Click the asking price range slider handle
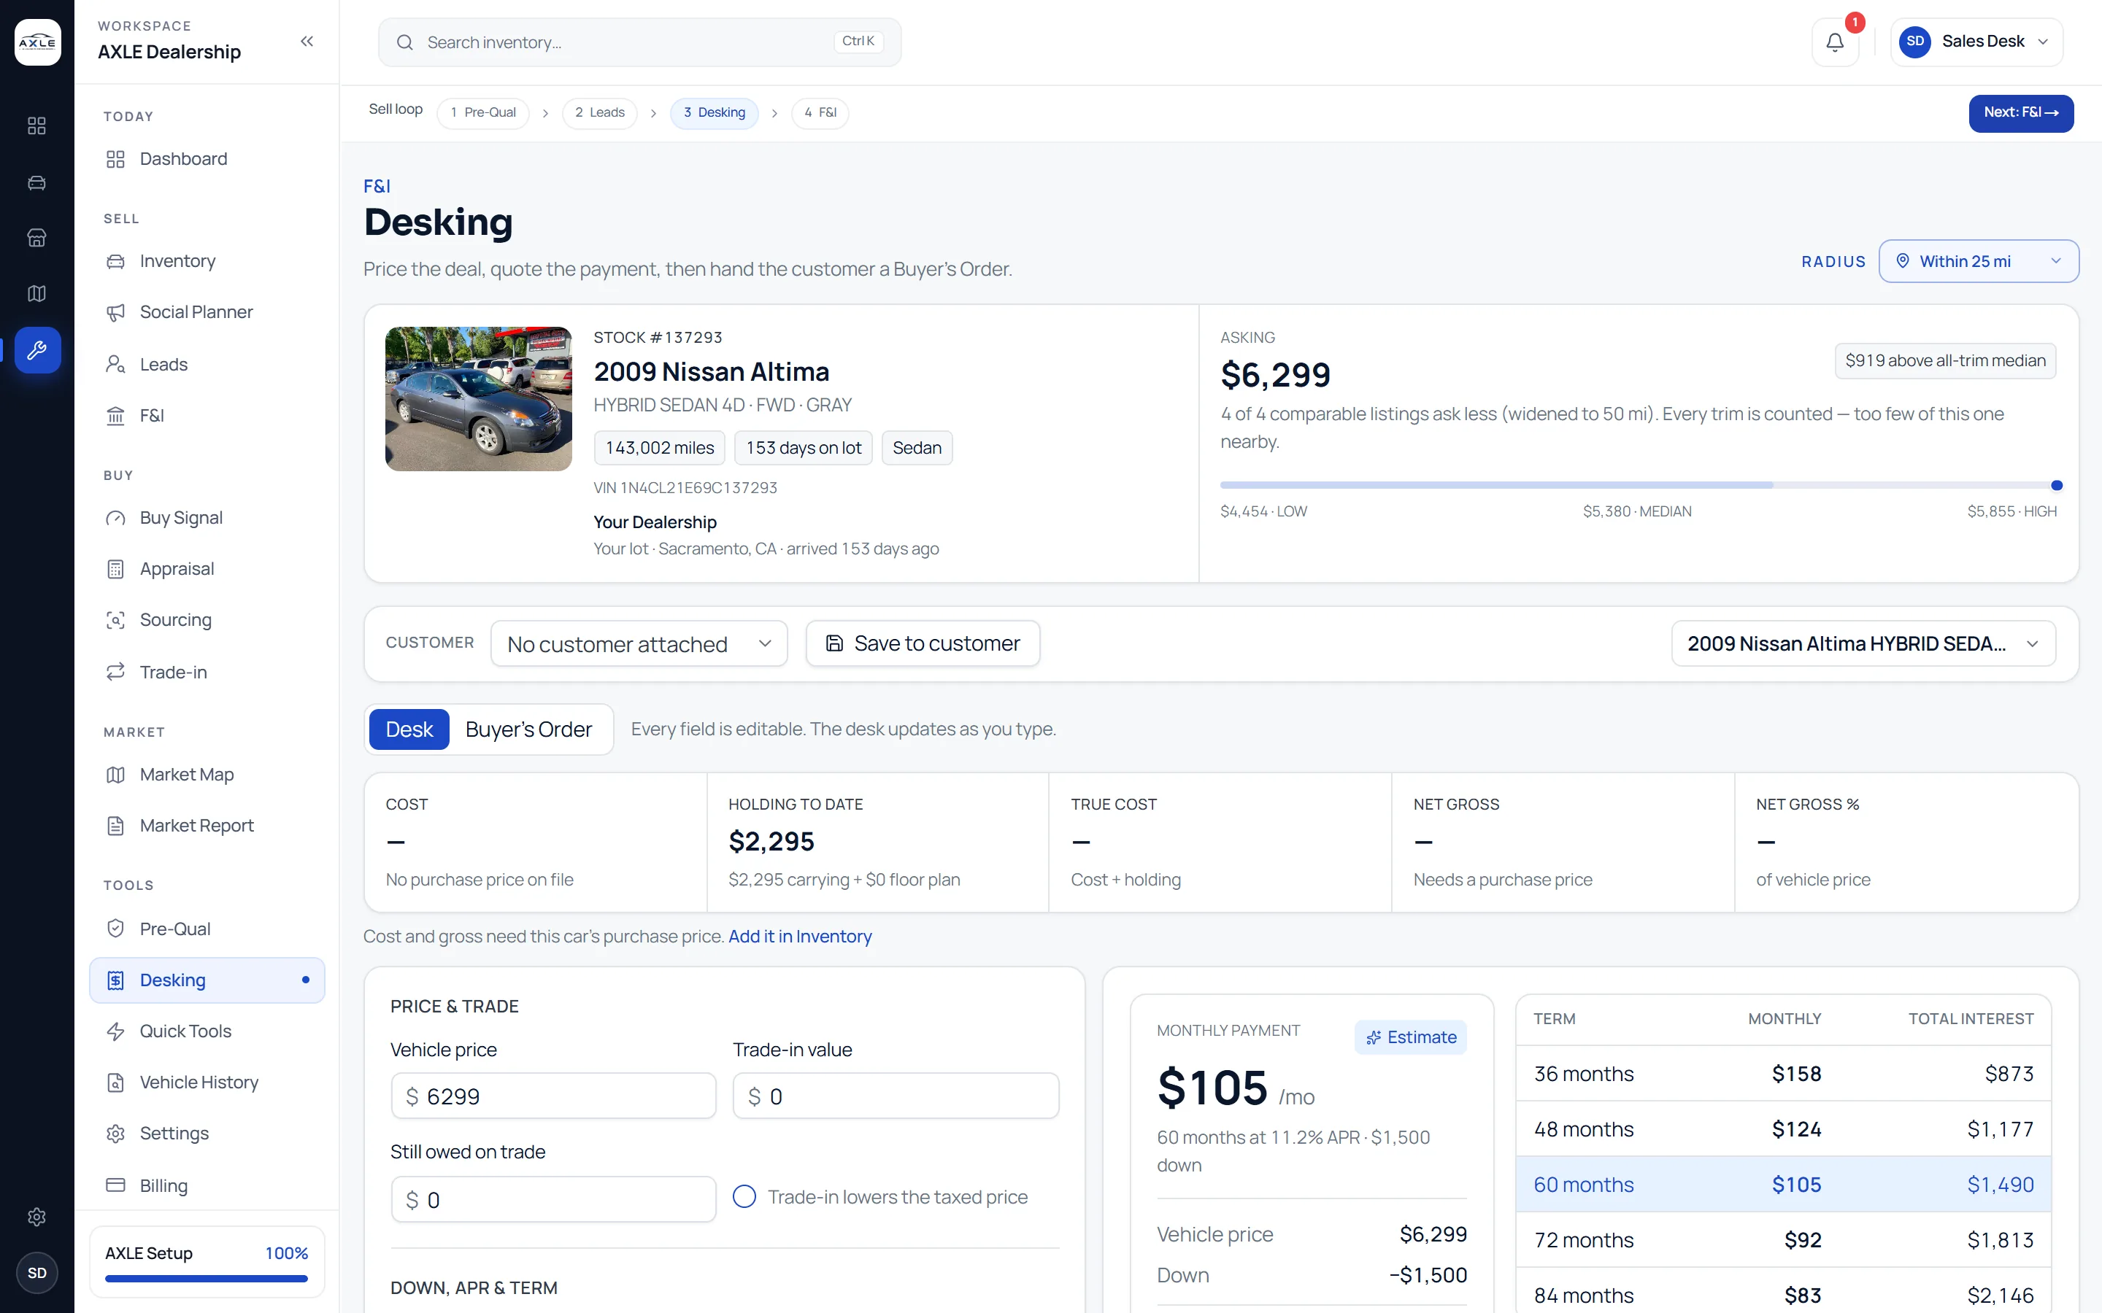 [x=2056, y=485]
